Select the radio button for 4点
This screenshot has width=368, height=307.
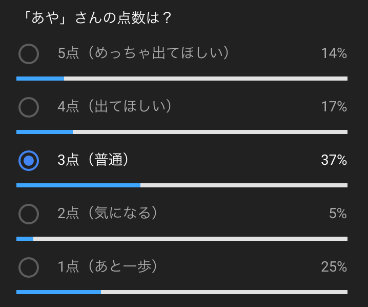(29, 107)
